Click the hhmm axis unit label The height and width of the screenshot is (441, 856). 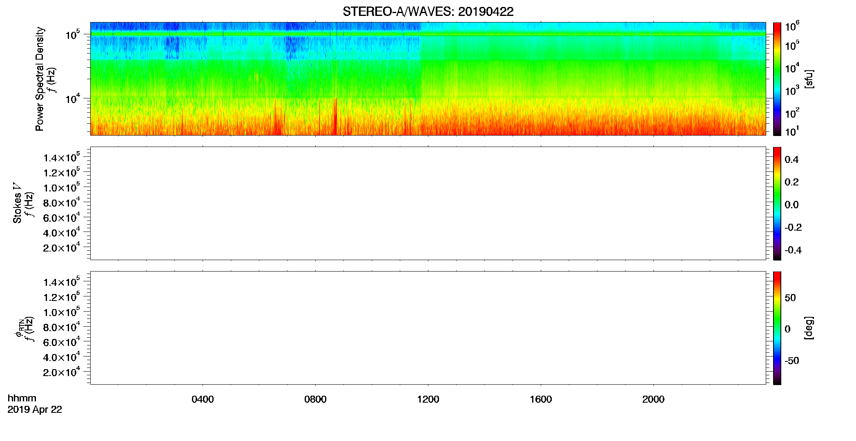point(22,398)
